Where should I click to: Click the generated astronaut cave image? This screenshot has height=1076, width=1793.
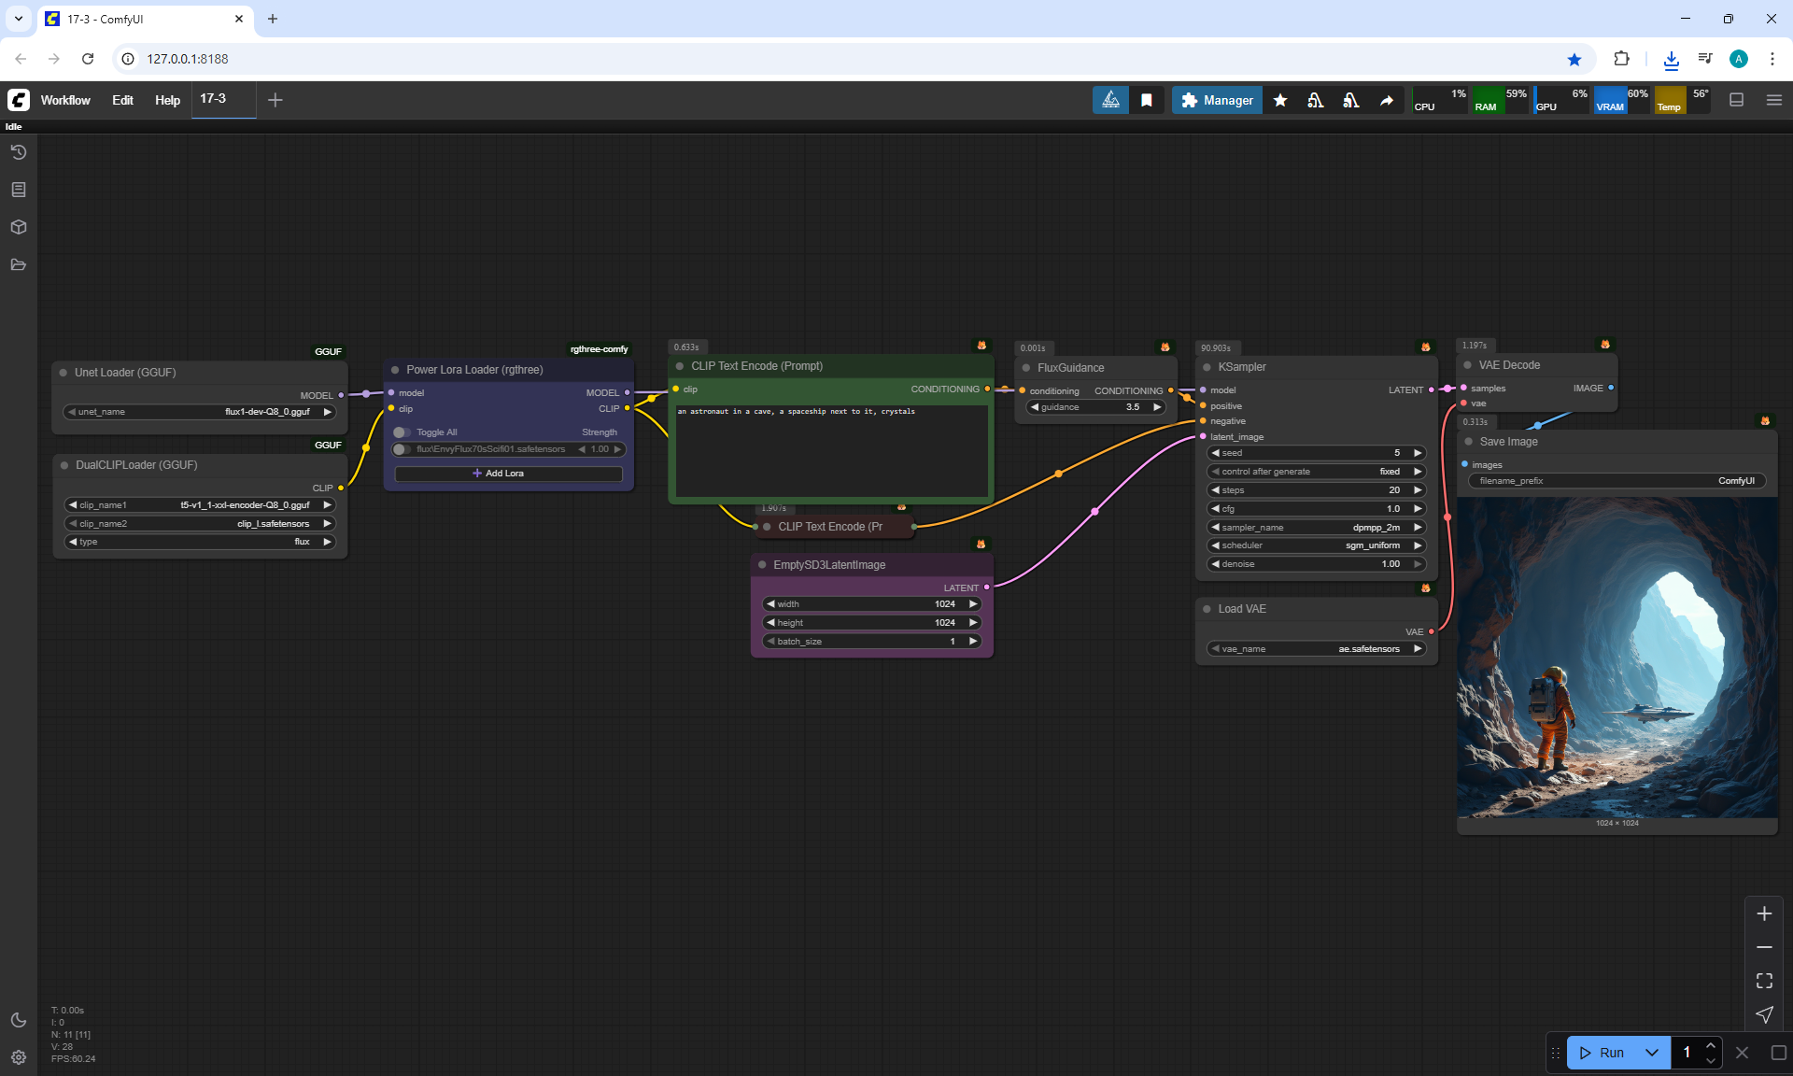pyautogui.click(x=1617, y=658)
